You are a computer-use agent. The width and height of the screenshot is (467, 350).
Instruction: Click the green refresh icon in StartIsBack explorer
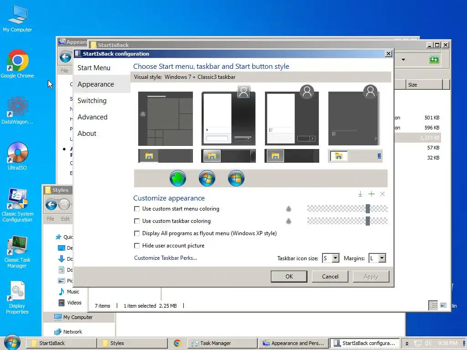point(434,60)
